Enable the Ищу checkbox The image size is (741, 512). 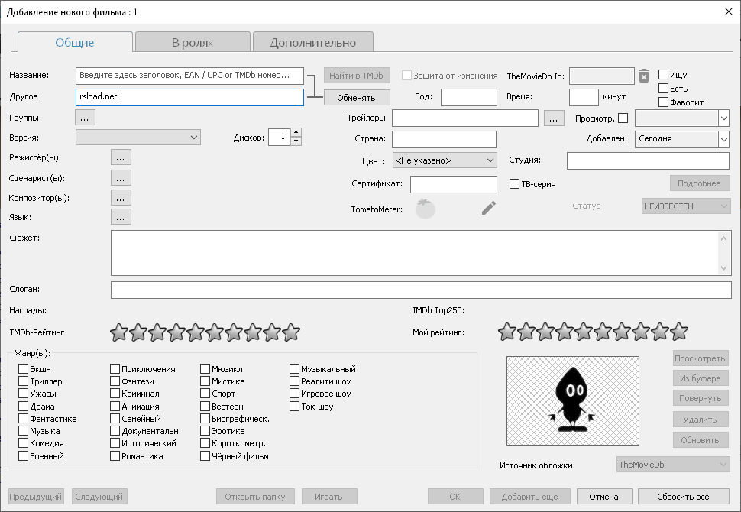point(664,75)
